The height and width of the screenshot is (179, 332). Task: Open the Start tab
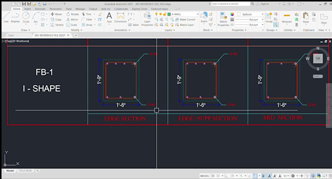[11, 35]
